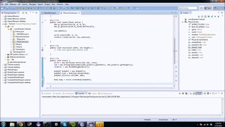This screenshot has width=225, height=127.
Task: Open PhysicsScreen.java in Package Explorer
Action: (22, 37)
